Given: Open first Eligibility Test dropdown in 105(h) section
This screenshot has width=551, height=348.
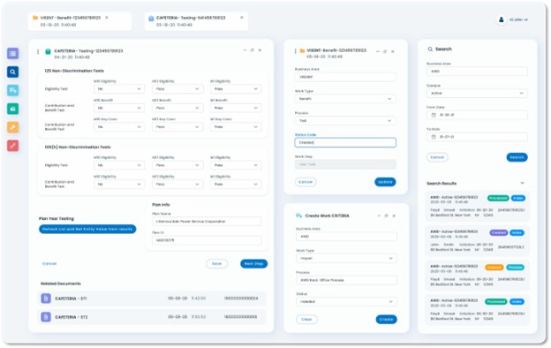Looking at the screenshot, I should 119,165.
